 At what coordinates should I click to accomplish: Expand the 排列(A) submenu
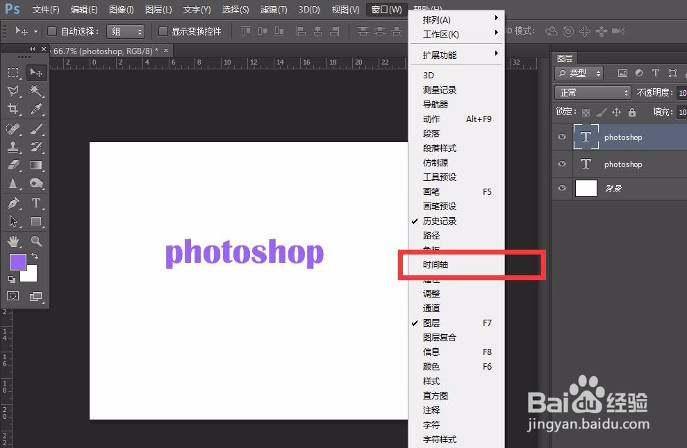click(x=456, y=19)
